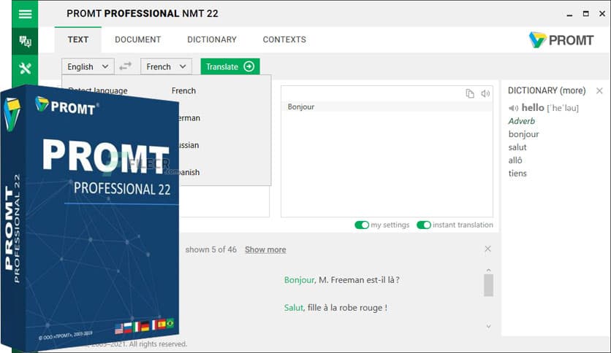Viewport: 611px width, 353px height.
Task: Copy the translated text
Action: click(470, 93)
